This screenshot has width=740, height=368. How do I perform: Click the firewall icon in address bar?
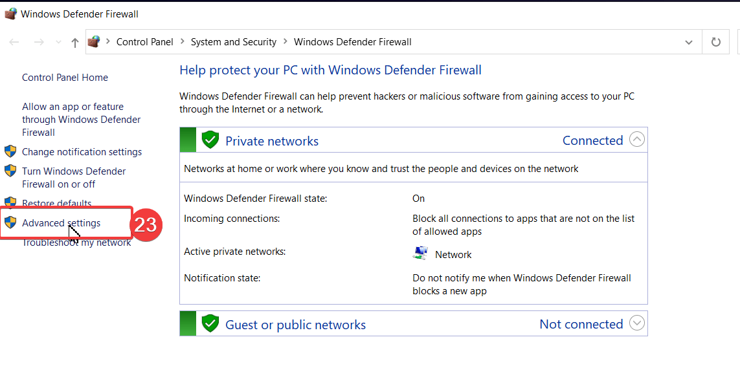click(x=95, y=42)
